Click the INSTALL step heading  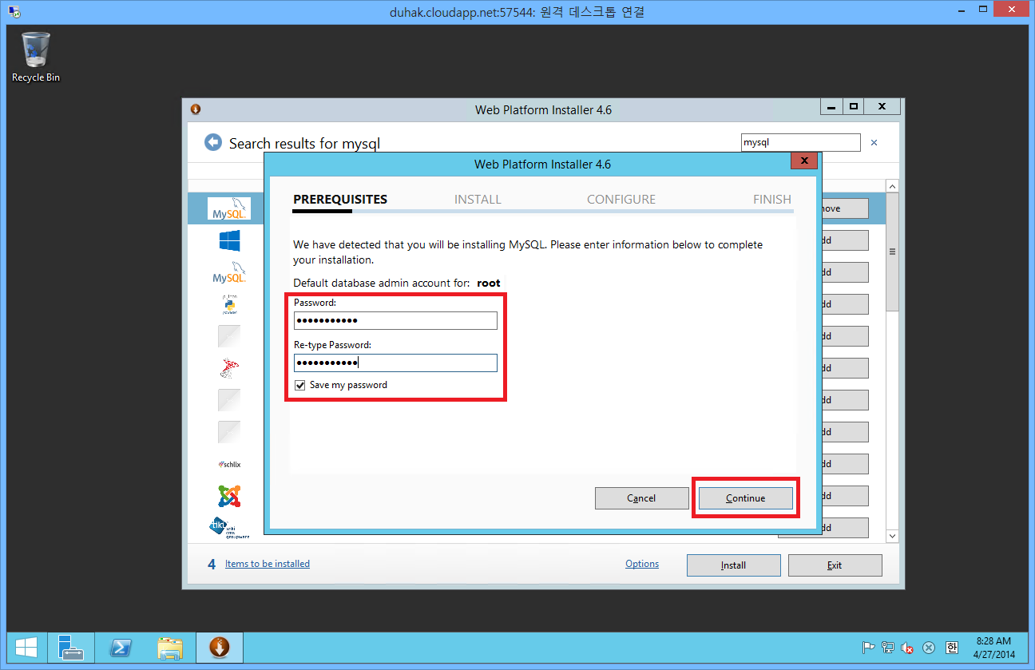478,200
